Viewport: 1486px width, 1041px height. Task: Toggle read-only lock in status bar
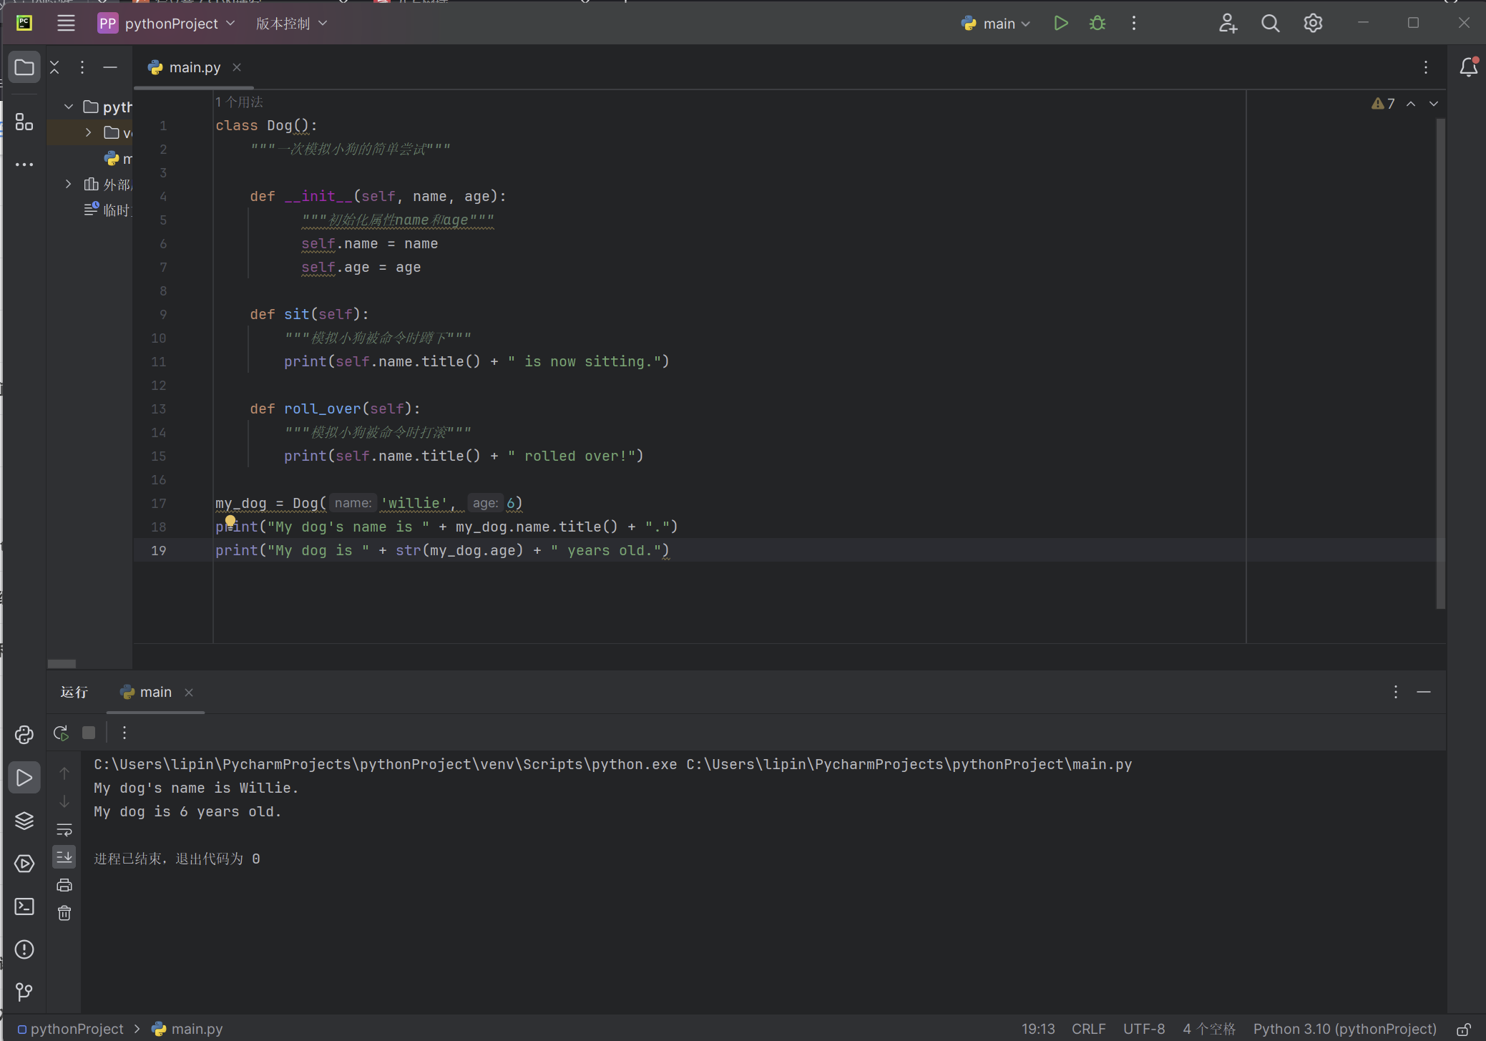pos(1463,1029)
